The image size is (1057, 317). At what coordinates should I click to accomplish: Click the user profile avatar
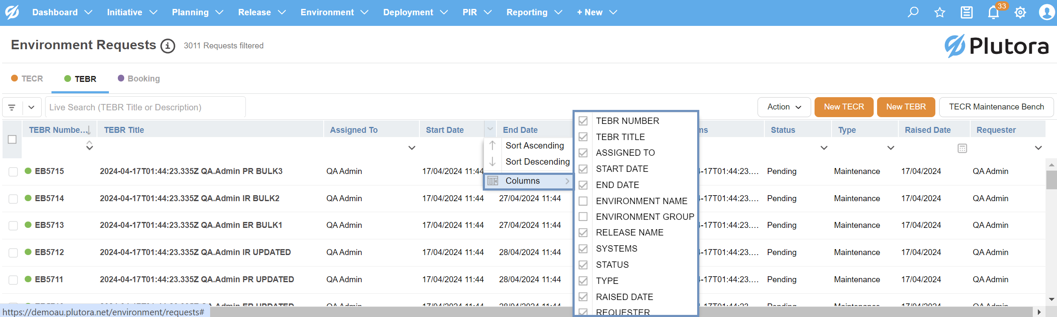click(x=1046, y=12)
